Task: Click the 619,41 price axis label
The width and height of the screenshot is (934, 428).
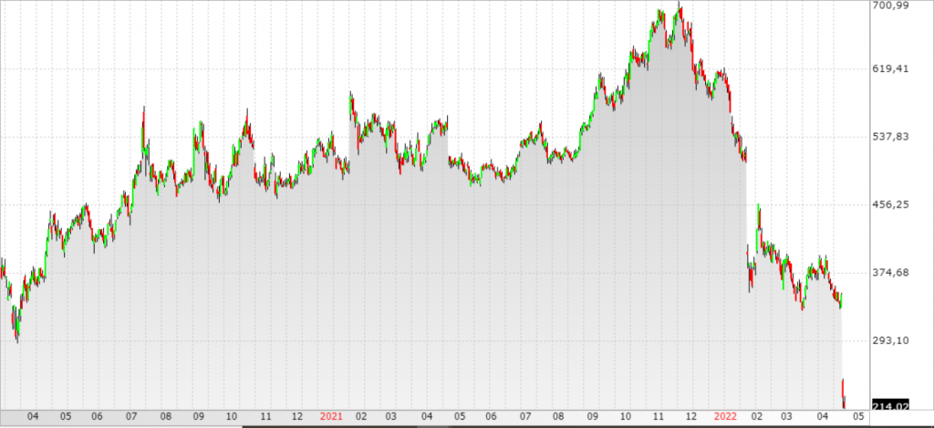Action: (x=891, y=68)
